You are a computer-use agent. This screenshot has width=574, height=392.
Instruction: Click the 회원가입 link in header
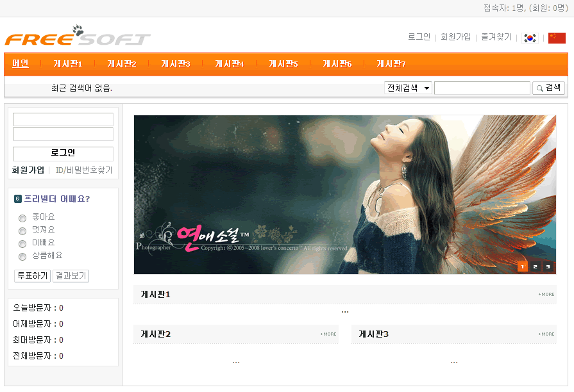tap(455, 37)
